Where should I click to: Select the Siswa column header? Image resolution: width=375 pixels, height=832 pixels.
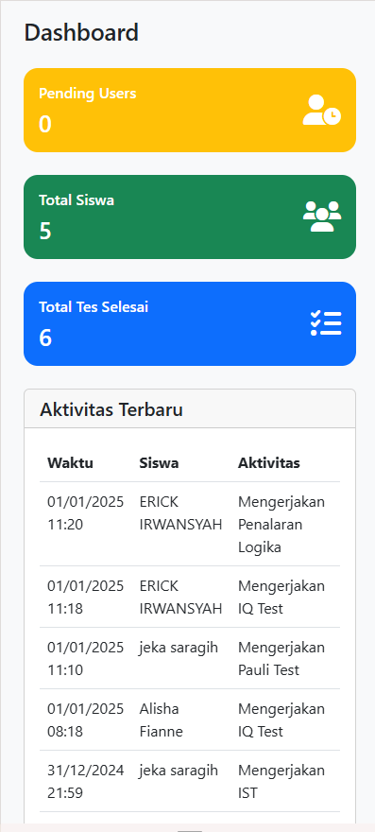pos(159,462)
